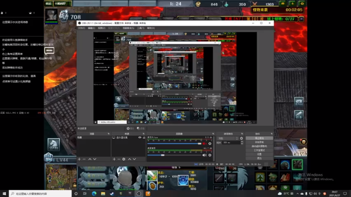Open settings gear for desktop audio mixer
This screenshot has width=351, height=197.
[210, 143]
